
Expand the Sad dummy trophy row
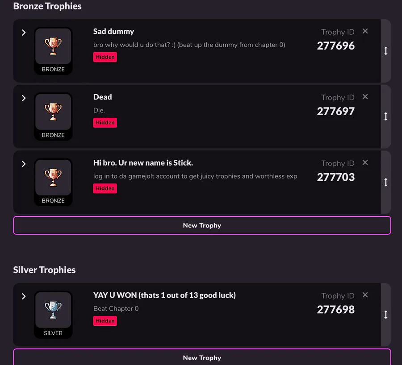(24, 33)
